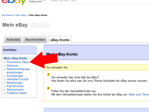Open Bewertungen in sidebar
The image size is (149, 112).
pos(15,83)
